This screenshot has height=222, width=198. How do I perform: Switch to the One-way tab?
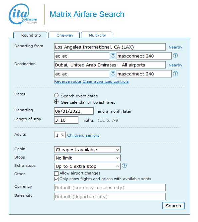[65, 35]
